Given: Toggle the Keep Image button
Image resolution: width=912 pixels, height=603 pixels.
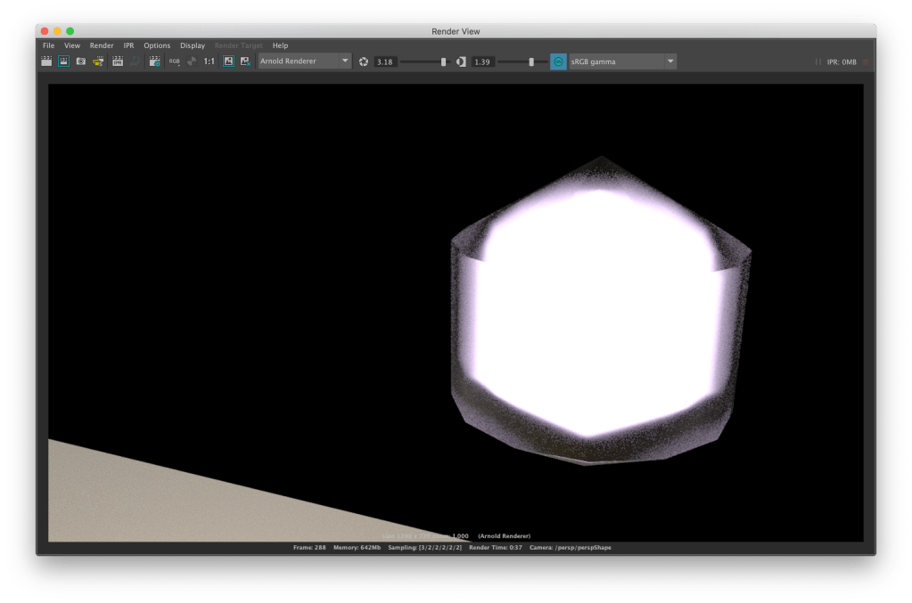Looking at the screenshot, I should [228, 61].
